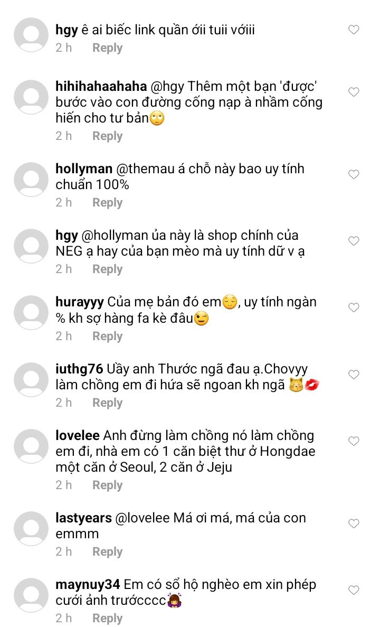Like hgy's comment asking for the link
The image size is (380, 627).
click(x=354, y=30)
